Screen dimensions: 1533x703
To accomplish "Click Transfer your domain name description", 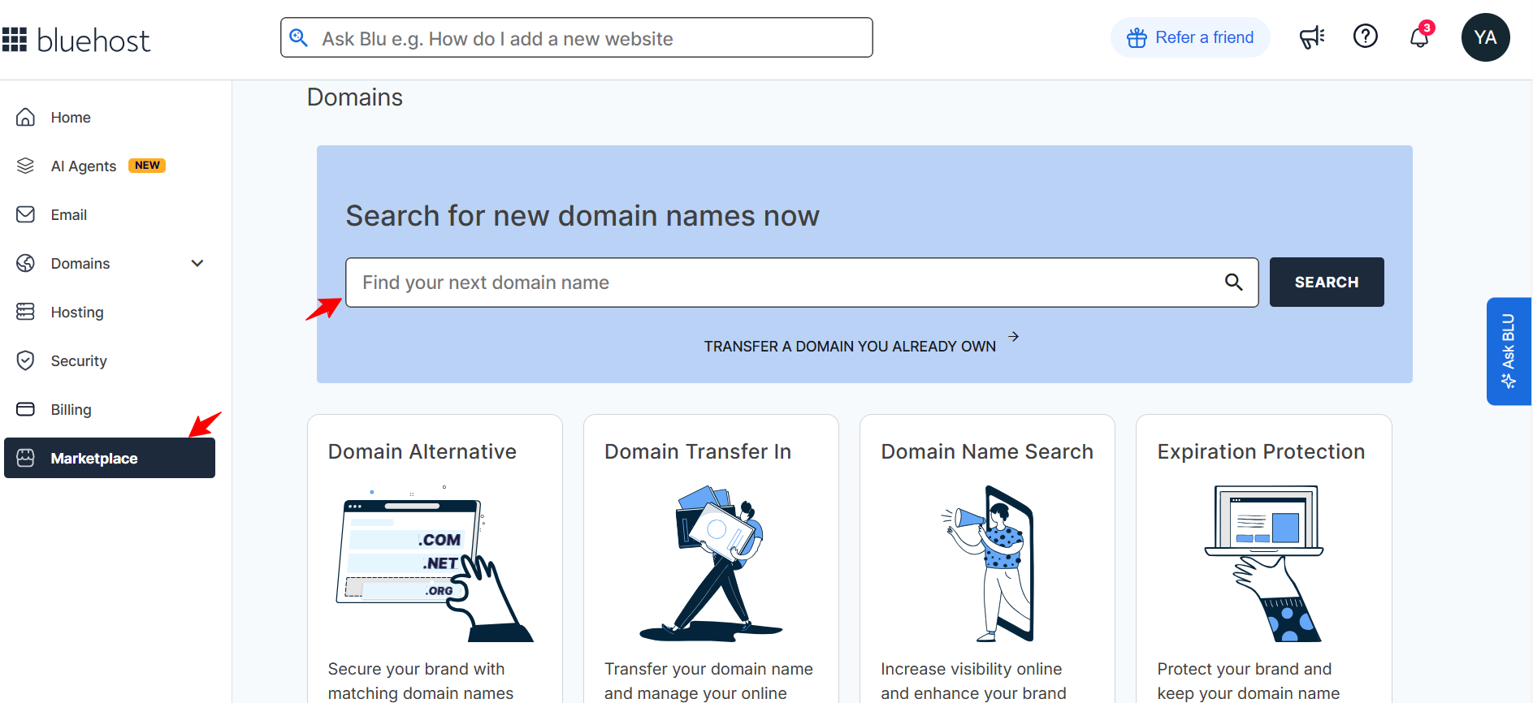I will click(708, 681).
